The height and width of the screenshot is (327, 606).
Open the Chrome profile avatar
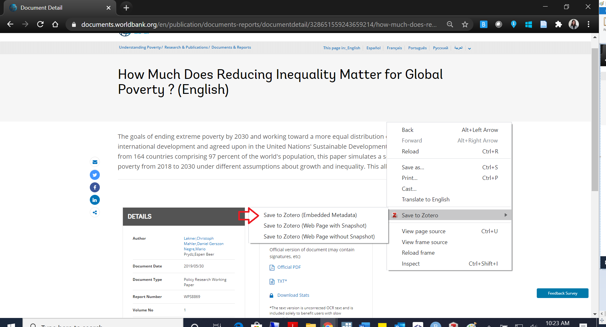point(574,24)
